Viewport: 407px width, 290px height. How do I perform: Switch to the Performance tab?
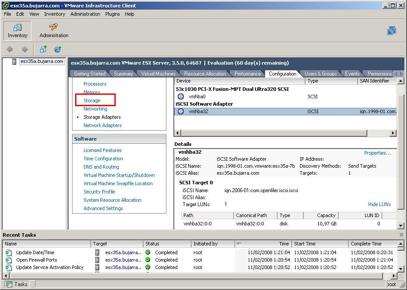[x=248, y=74]
